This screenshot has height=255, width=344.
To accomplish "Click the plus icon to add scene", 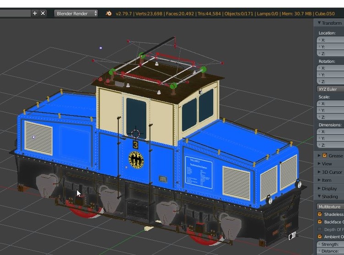I will click(35, 13).
